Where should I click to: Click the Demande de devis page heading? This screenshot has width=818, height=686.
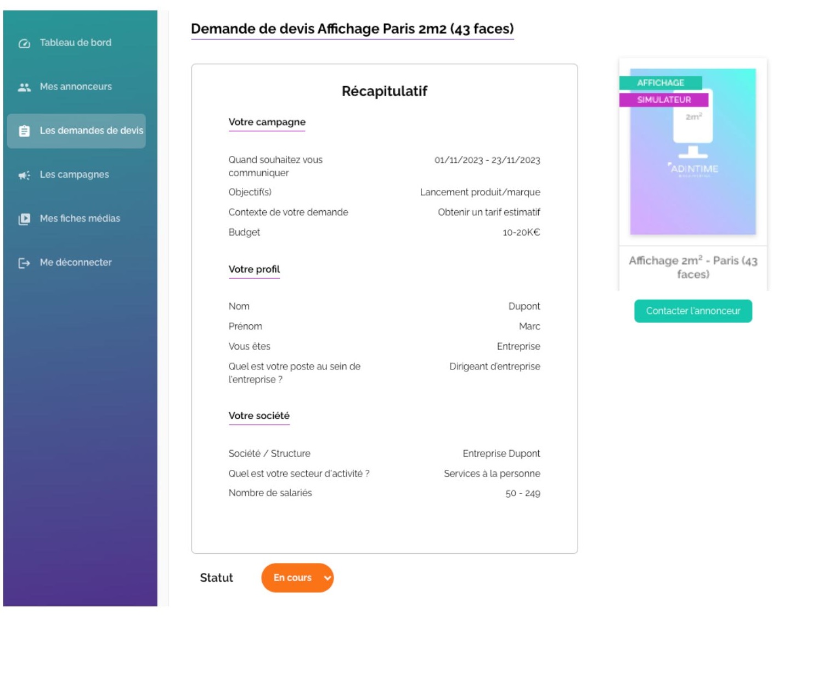[352, 29]
